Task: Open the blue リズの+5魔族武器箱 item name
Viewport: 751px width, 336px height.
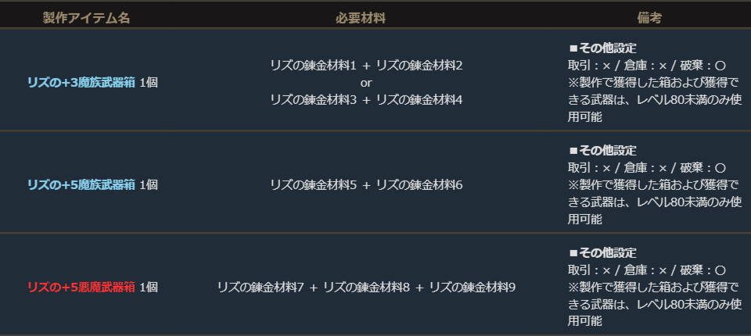Action: coord(81,185)
